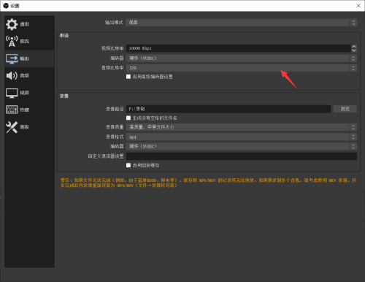
Task: Click the OBS logo in the title bar
Action: (6, 6)
